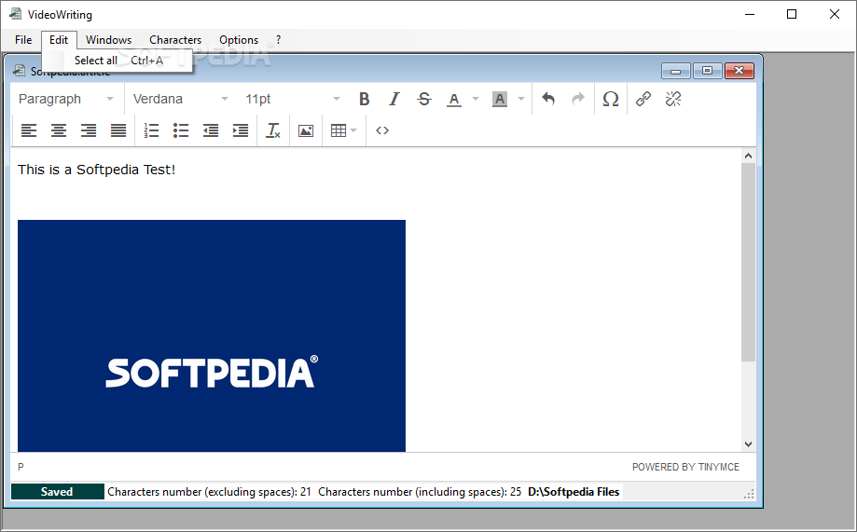Toggle bold formatting
This screenshot has height=532, width=857.
(x=364, y=99)
